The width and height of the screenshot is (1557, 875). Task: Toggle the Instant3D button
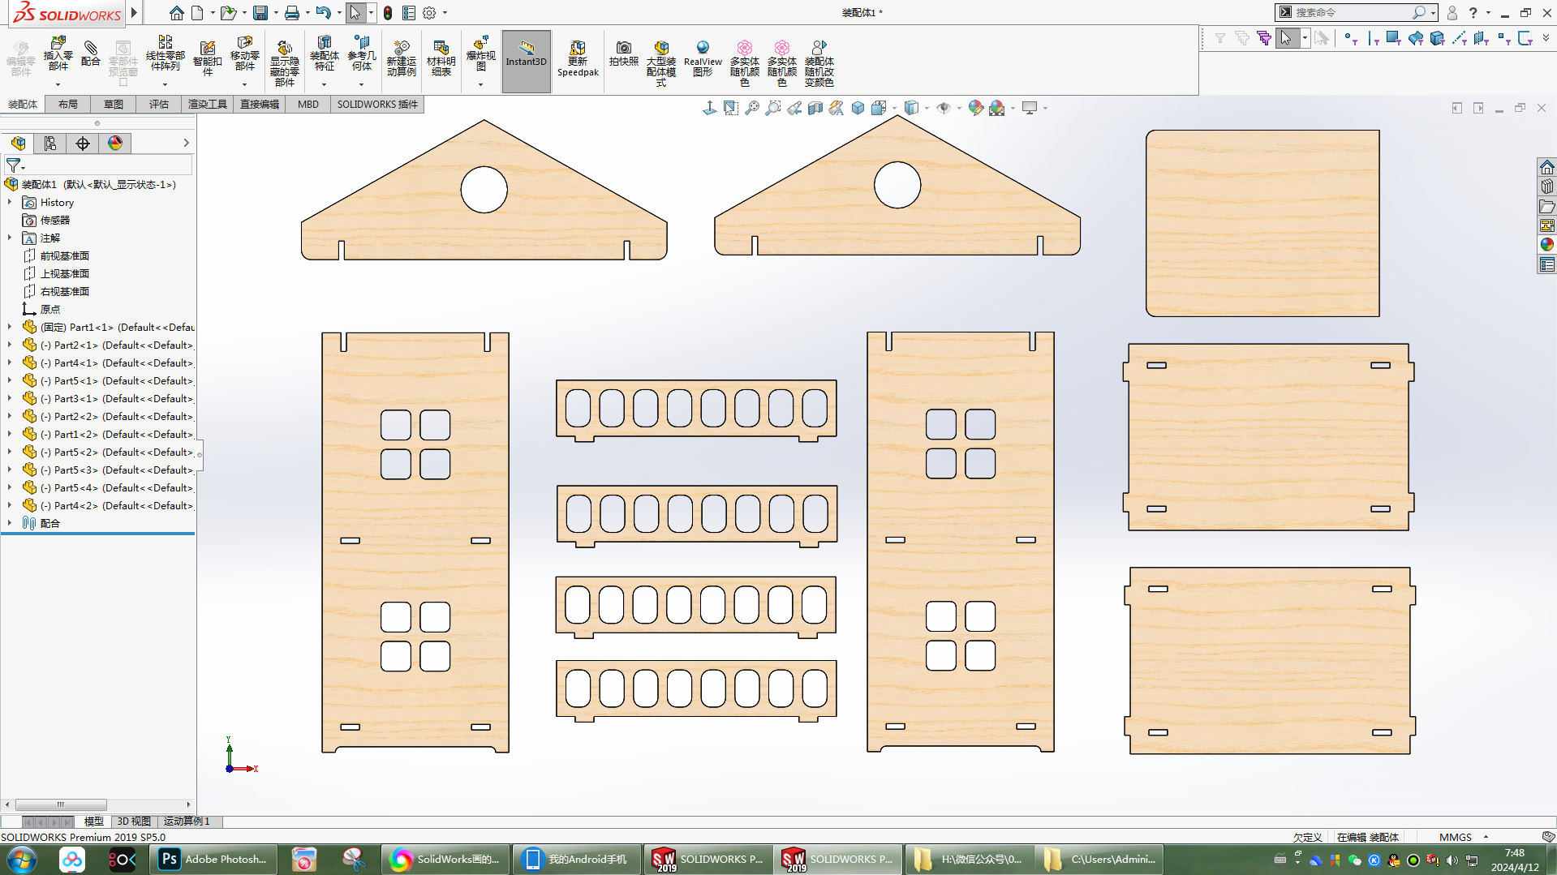[527, 62]
